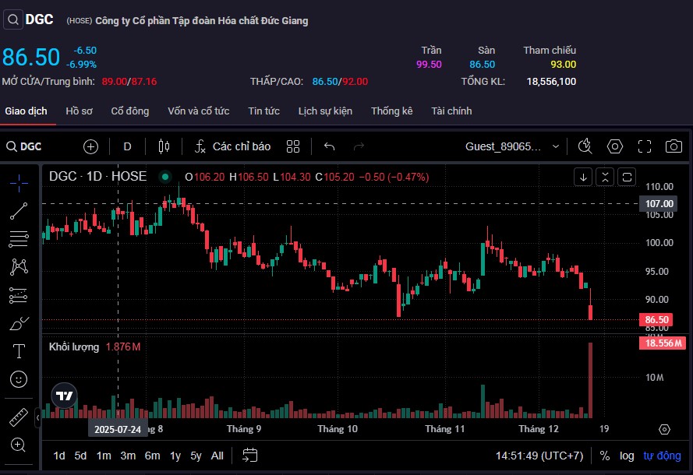The image size is (693, 475).
Task: Toggle percent scale on price axis
Action: pyautogui.click(x=605, y=456)
